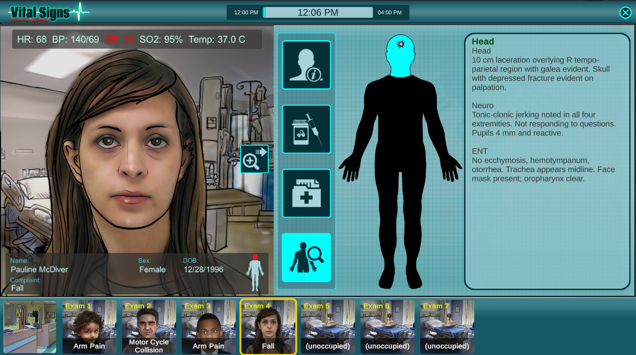Zoom into the patient close-up view
The image size is (636, 355).
pos(254,159)
